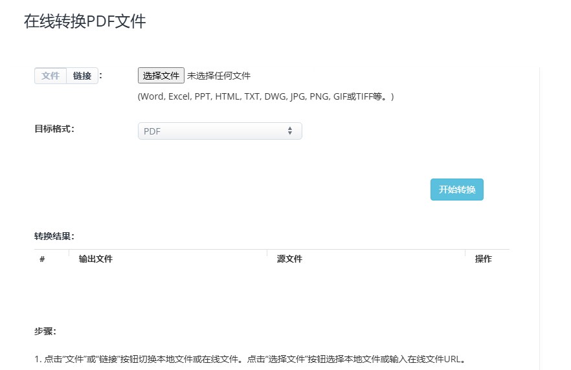Click the # column header
Viewport: 571px width, 370px height.
(42, 259)
